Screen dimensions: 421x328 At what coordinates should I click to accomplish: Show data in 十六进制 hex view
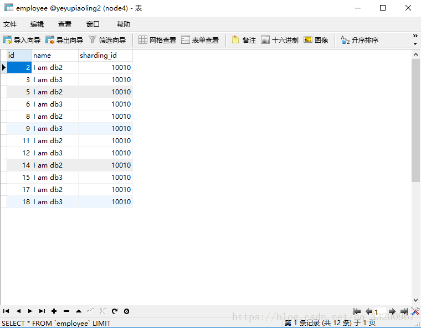[x=280, y=40]
